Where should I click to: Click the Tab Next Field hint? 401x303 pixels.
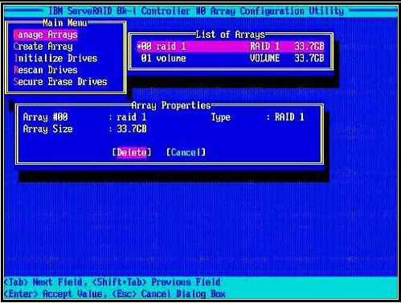(44, 282)
